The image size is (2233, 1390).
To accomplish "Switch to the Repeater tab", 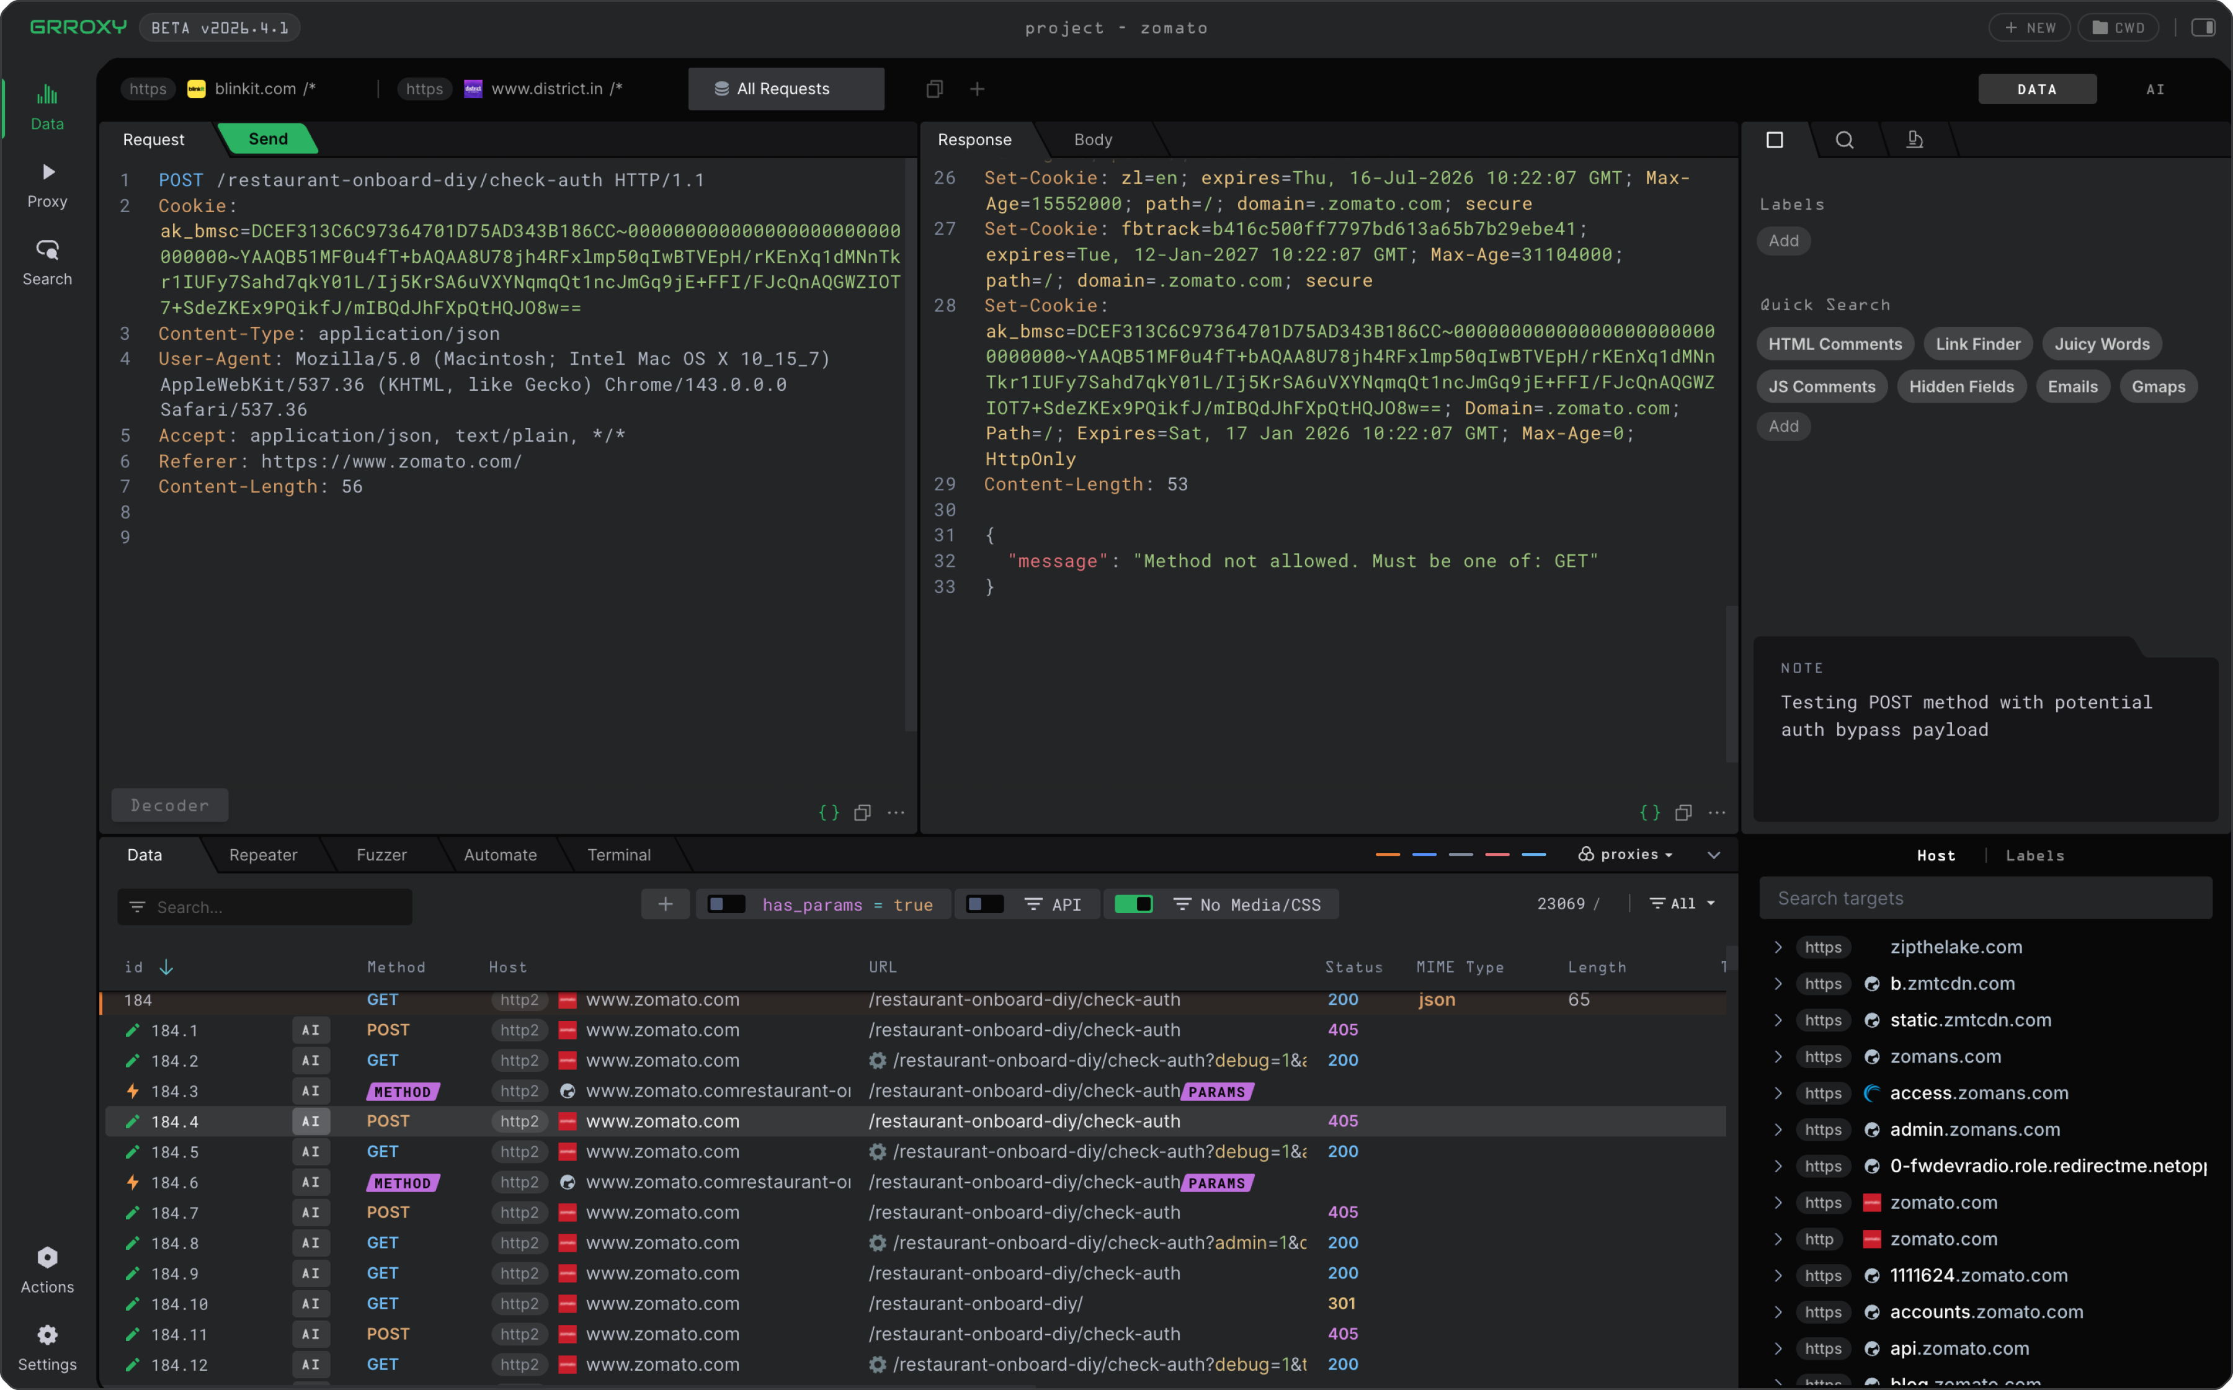I will click(263, 855).
